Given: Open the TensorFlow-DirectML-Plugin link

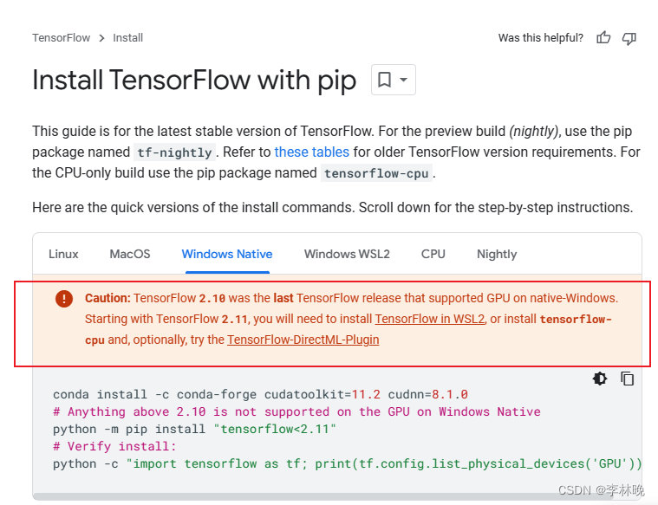Looking at the screenshot, I should pos(303,340).
